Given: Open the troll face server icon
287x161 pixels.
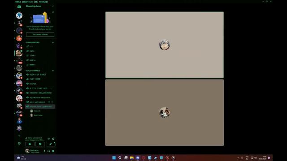Looking at the screenshot, I should tap(19, 106).
